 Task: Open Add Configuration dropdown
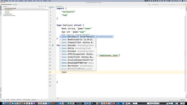point(155,4)
